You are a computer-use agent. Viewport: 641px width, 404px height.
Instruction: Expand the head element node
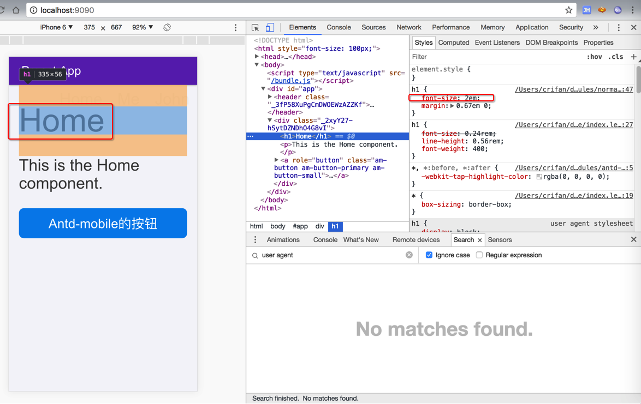(x=257, y=57)
